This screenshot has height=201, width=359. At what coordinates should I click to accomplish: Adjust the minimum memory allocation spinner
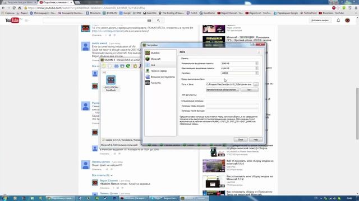[257, 63]
